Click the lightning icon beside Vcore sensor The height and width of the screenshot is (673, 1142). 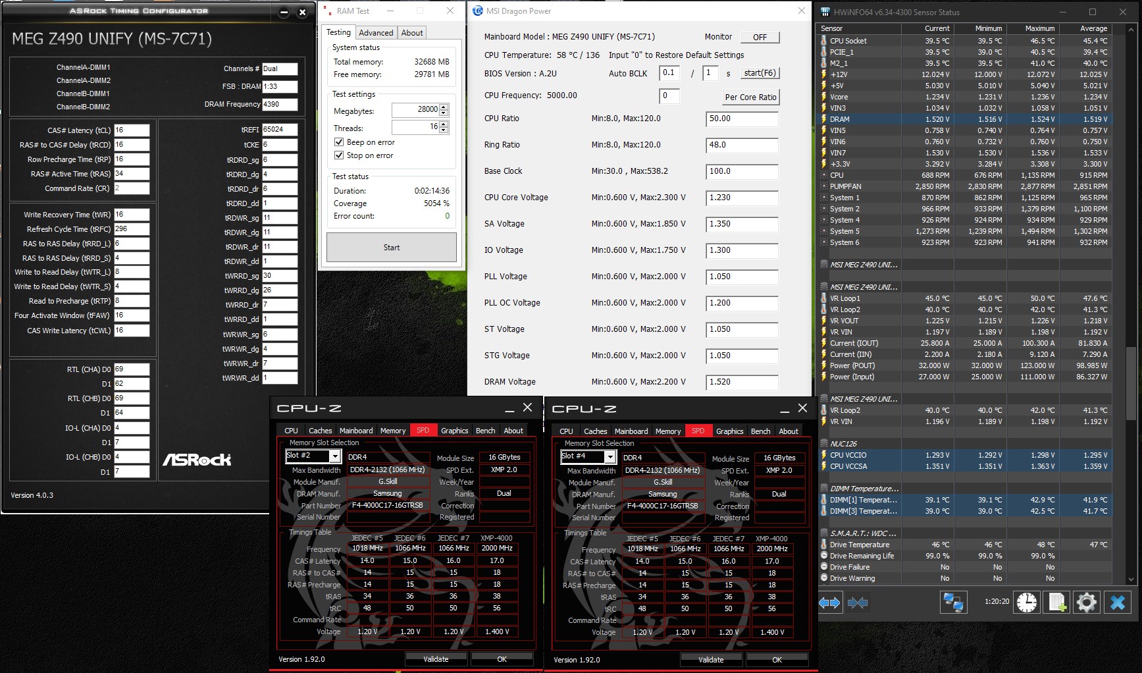[x=824, y=97]
